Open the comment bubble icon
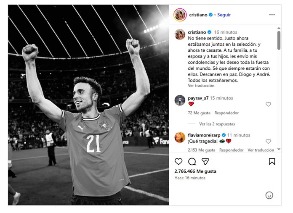The width and height of the screenshot is (293, 213). click(x=192, y=161)
